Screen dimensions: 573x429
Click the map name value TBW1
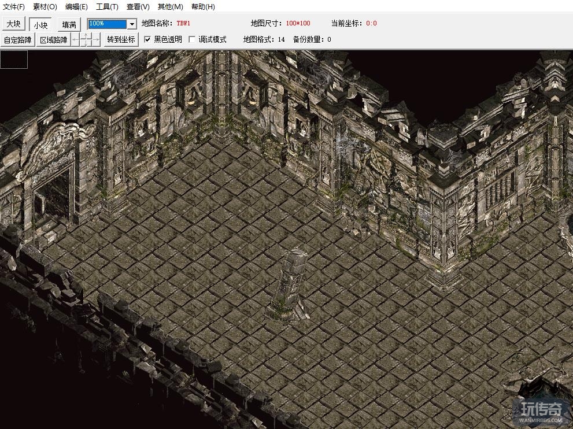(x=183, y=23)
